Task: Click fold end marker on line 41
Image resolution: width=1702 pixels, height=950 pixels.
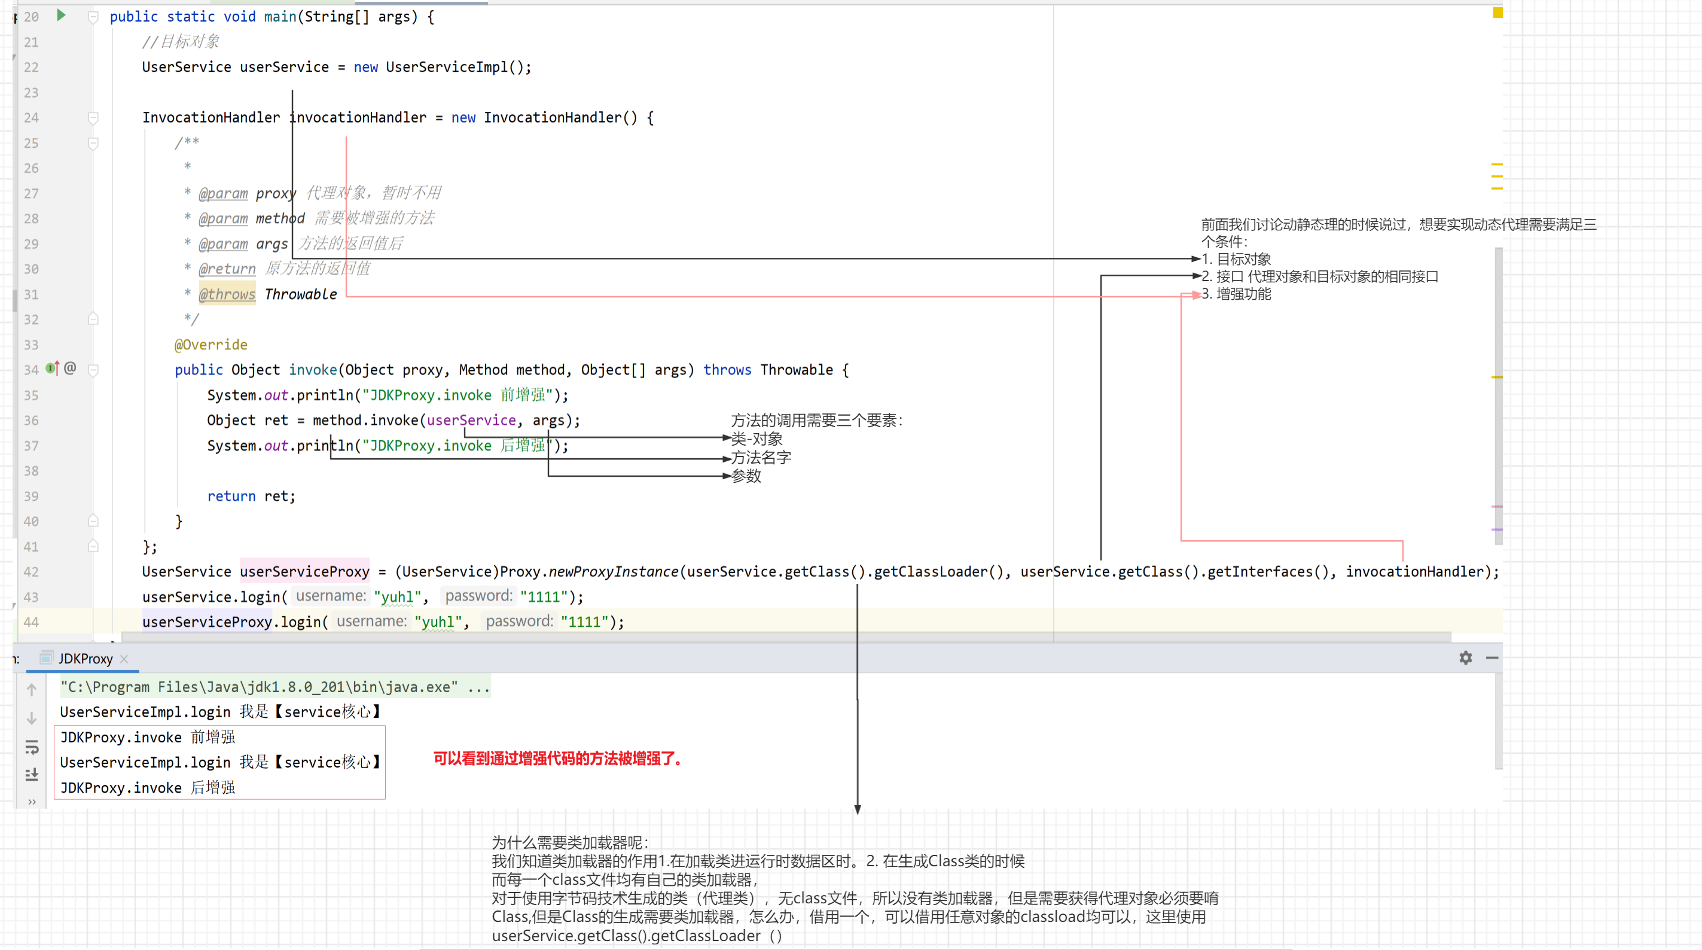Action: coord(93,546)
